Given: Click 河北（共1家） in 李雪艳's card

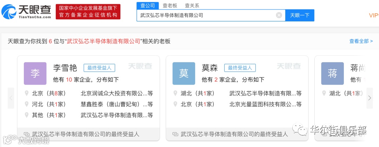Looking at the screenshot, I should 49,104.
